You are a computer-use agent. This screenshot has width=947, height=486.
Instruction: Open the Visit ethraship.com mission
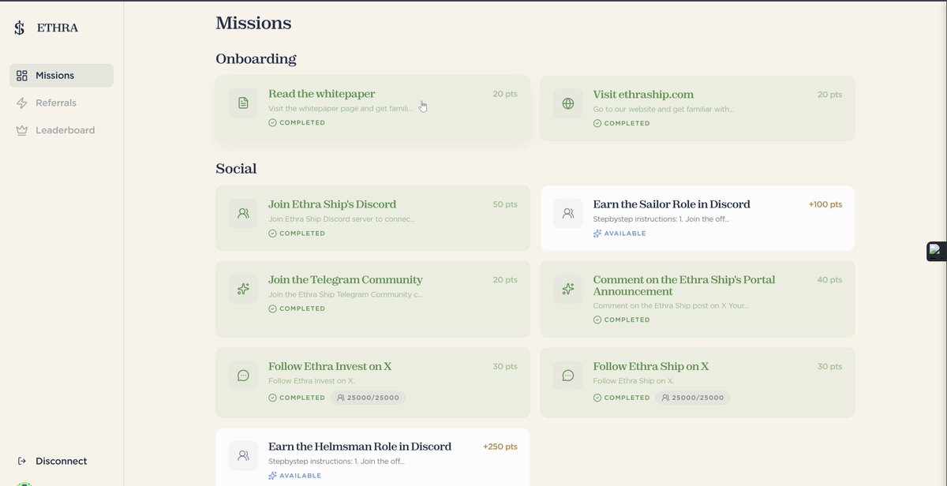tap(698, 108)
